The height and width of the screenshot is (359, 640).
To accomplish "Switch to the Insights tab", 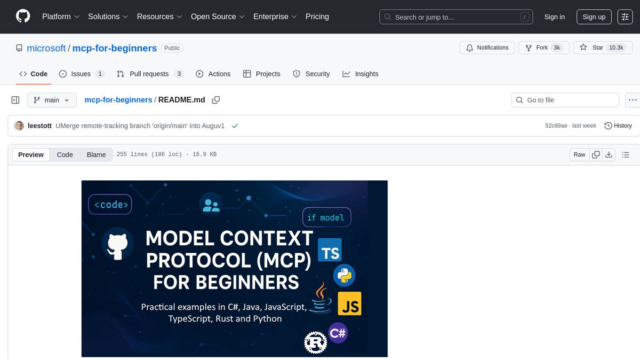I will click(x=360, y=74).
